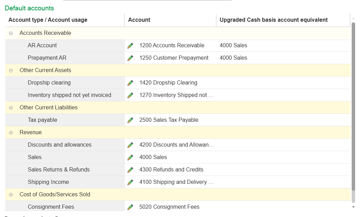This screenshot has width=361, height=217.
Task: Click Upgraded Cash basis account equivalent header
Action: pos(273,20)
